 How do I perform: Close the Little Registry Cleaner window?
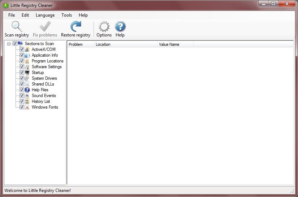click(287, 4)
